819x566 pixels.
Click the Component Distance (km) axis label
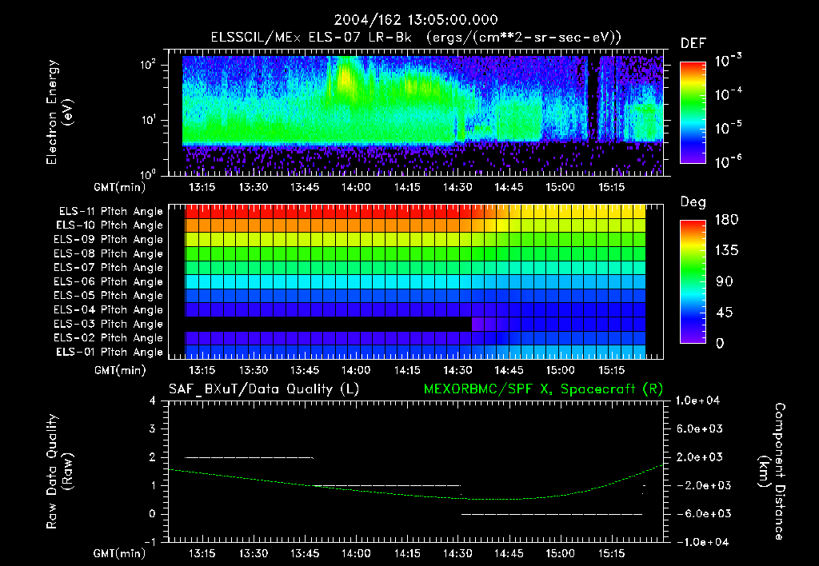pos(772,471)
